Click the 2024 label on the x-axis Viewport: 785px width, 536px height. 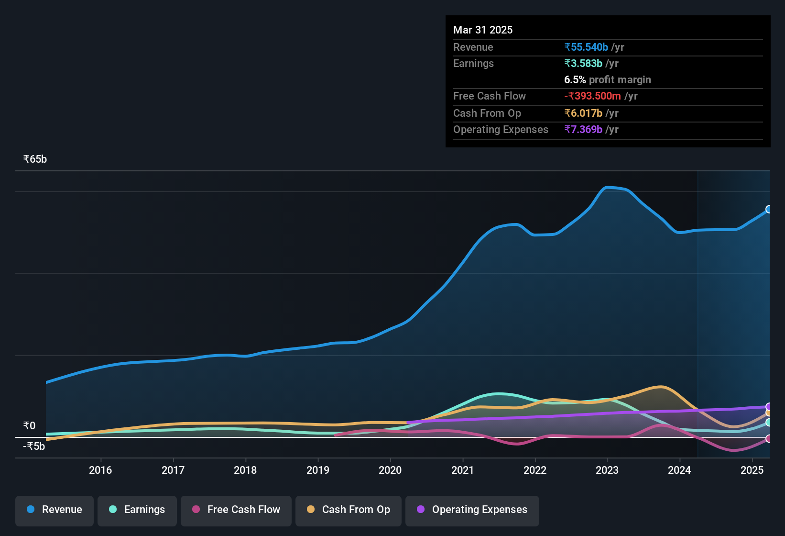coord(679,470)
